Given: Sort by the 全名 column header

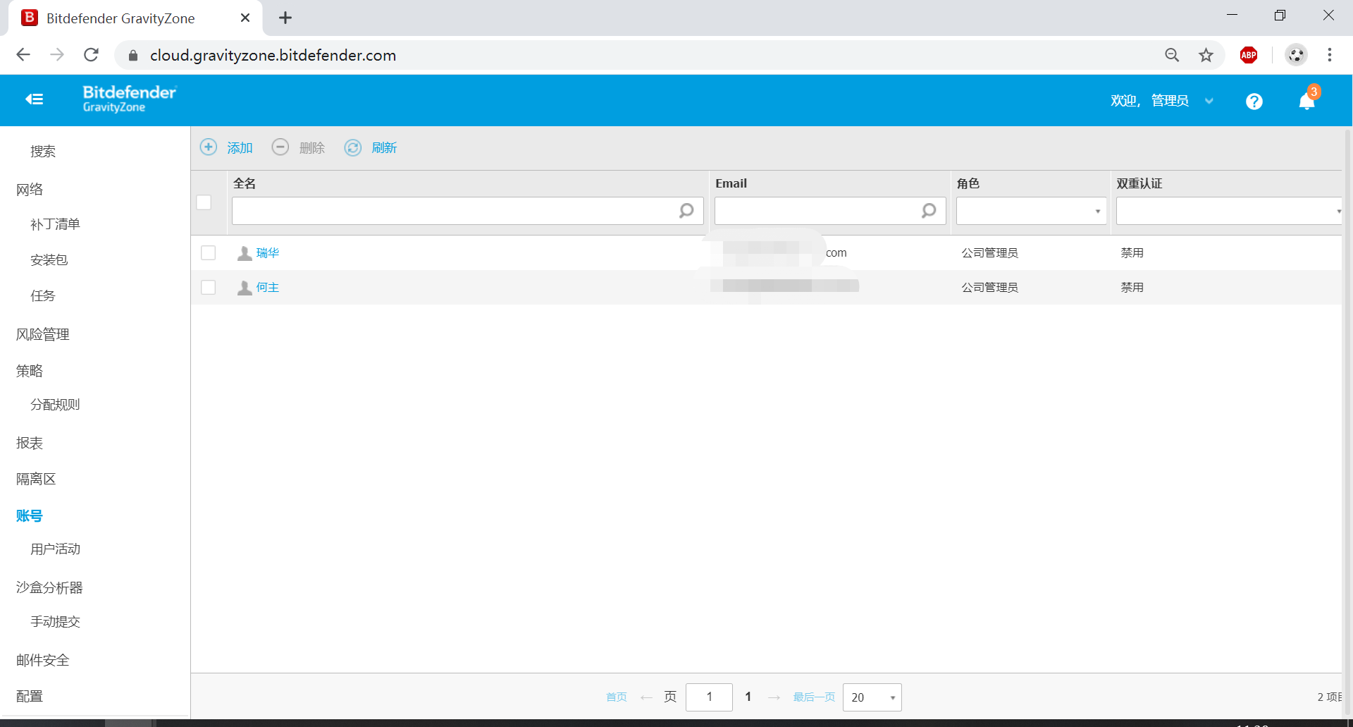Looking at the screenshot, I should (x=245, y=183).
